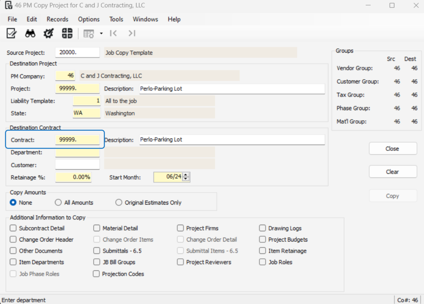
Task: Decrease Start Month with down arrow
Action: [x=186, y=179]
